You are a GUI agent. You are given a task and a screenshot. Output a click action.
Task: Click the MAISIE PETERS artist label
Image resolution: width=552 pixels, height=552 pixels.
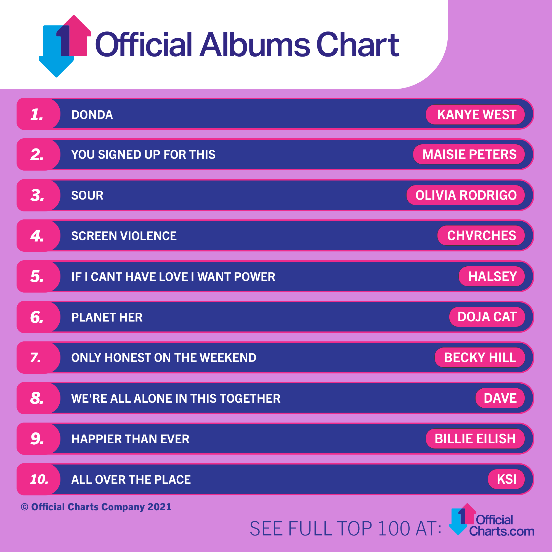(x=469, y=154)
